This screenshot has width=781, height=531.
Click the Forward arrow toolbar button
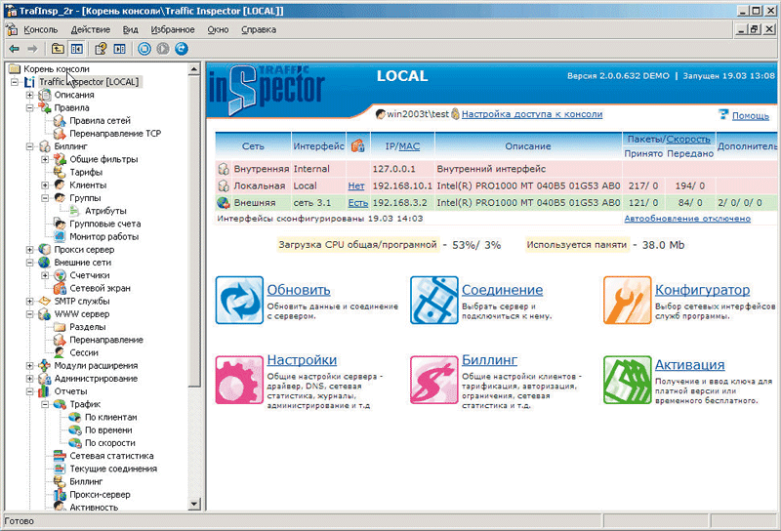tap(32, 49)
